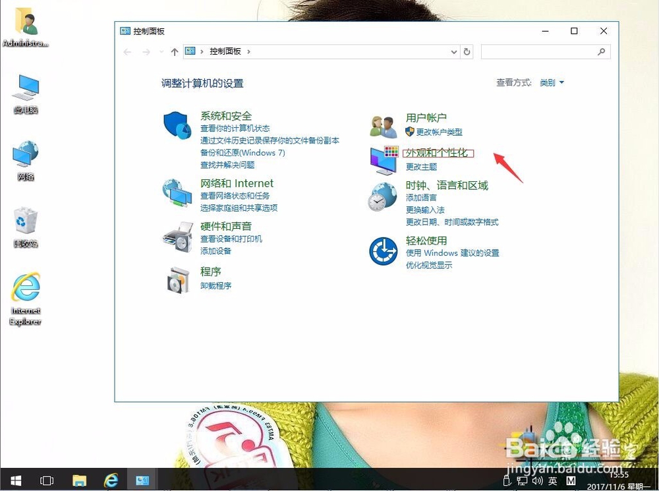Viewport: 659px width, 491px height.
Task: Click 添加设备 link
Action: [215, 251]
